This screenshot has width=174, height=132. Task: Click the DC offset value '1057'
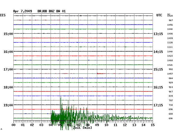pos(170,74)
